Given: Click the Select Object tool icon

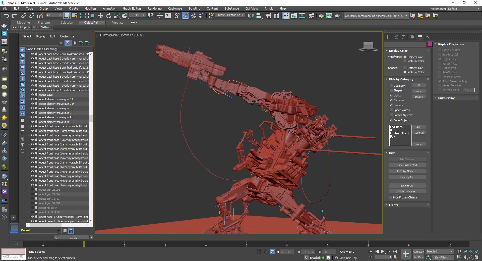Looking at the screenshot, I should 67,16.
